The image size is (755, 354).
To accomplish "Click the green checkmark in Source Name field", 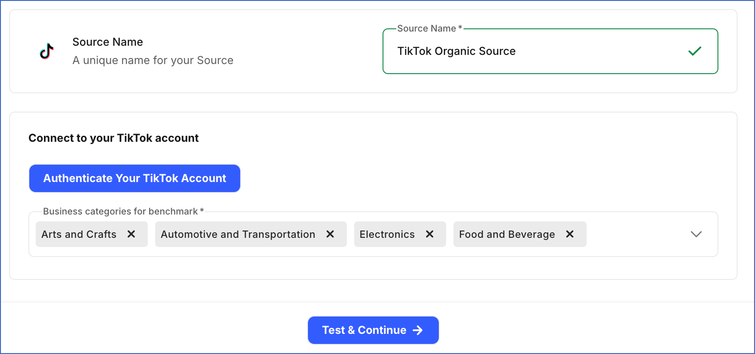I will tap(695, 51).
